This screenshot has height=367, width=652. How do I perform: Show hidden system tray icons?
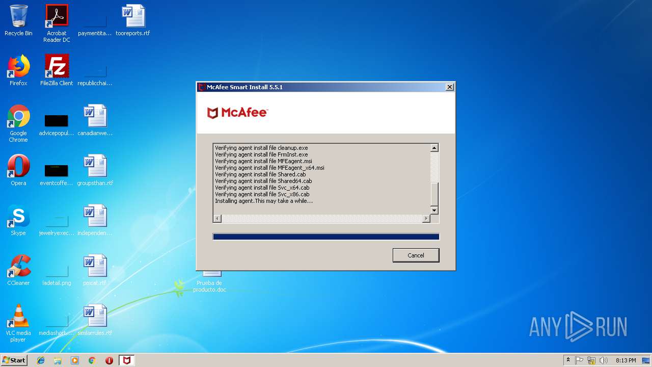tap(568, 360)
